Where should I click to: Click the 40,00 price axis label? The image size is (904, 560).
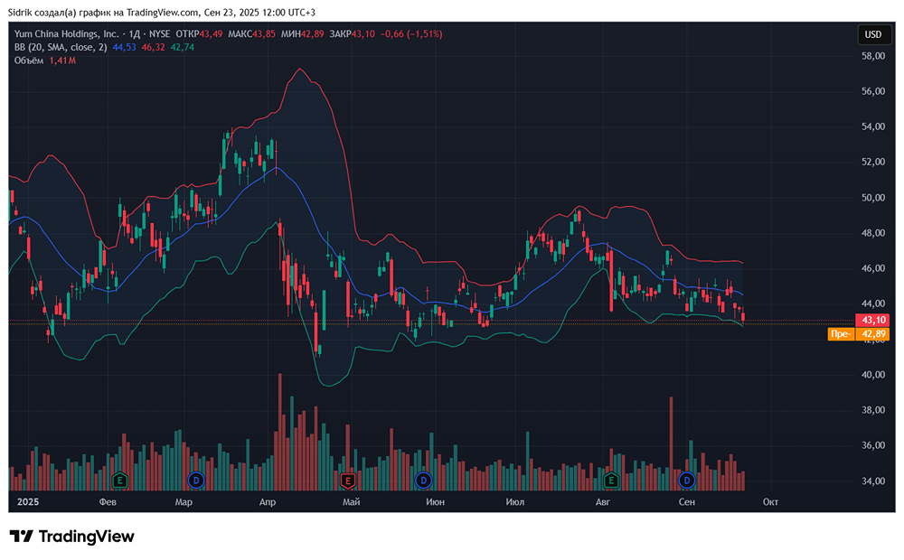873,375
